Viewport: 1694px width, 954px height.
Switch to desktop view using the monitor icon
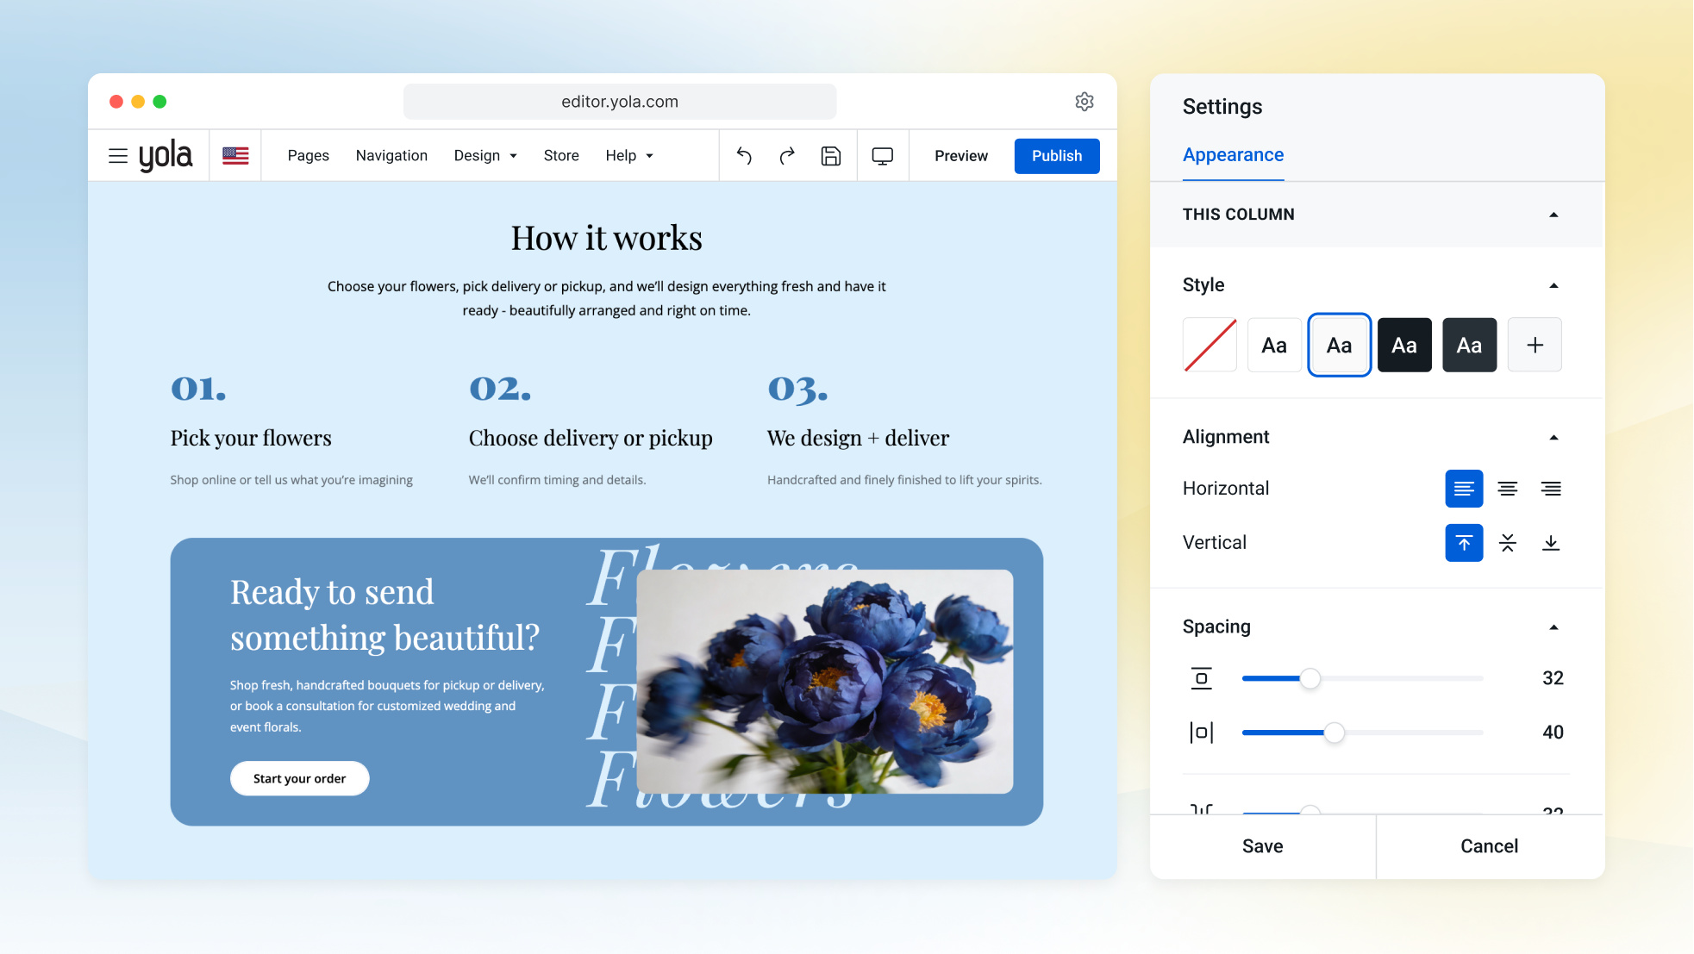tap(883, 156)
